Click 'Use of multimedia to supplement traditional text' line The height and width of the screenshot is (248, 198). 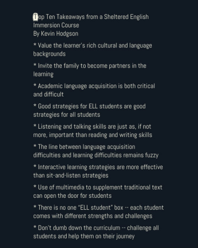[x=98, y=187]
